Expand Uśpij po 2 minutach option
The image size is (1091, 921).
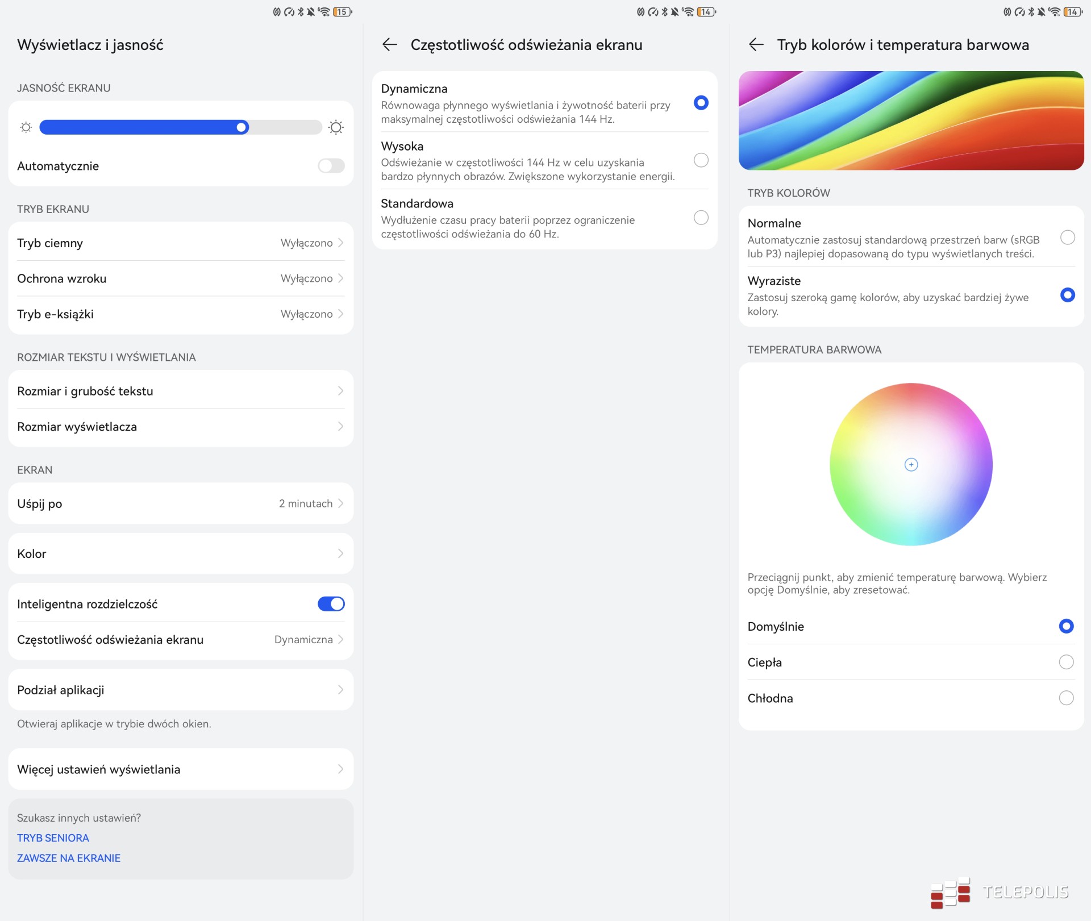(181, 503)
